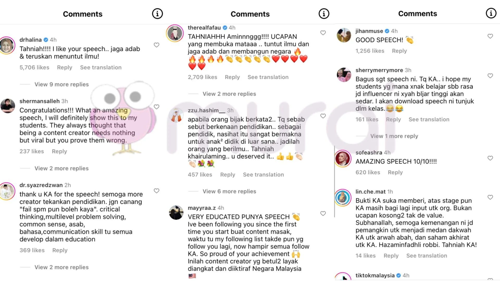Open tiktokmalaysia username link
Image resolution: width=500 pixels, height=281 pixels.
tap(375, 275)
